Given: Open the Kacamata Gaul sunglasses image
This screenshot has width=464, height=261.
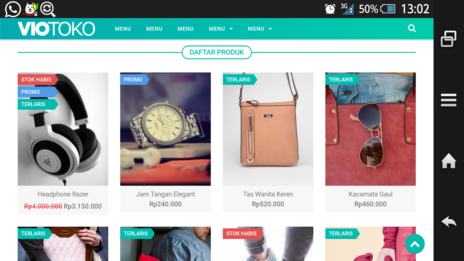Looking at the screenshot, I should 371,129.
